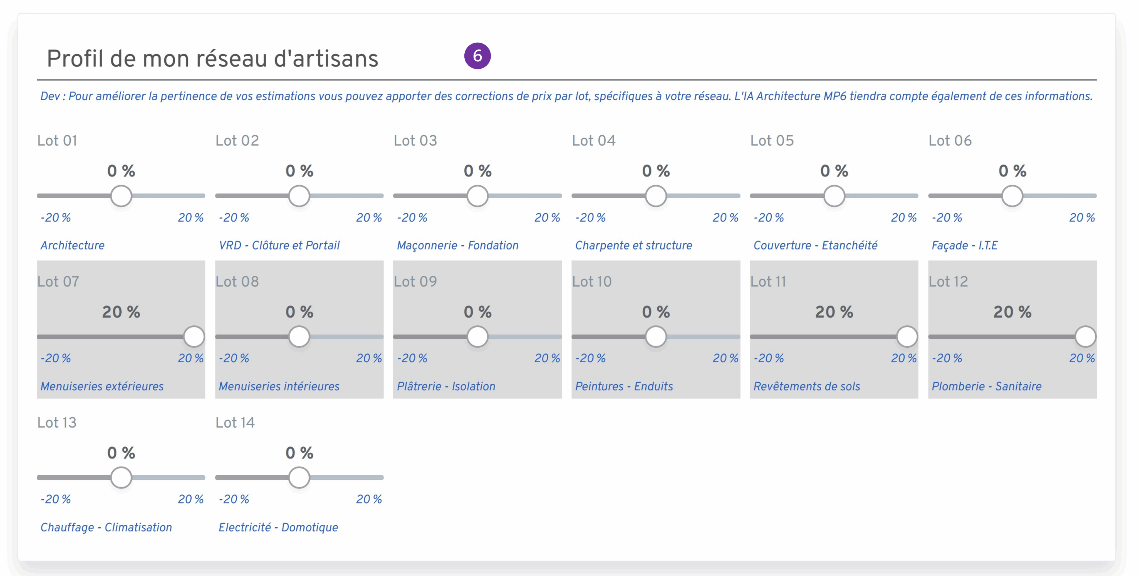Open the Architecture lot label link
Viewport: 1139px width, 576px height.
[73, 245]
